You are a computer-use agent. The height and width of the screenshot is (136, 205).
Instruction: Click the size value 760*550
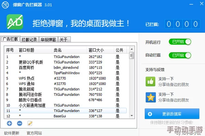coord(96,95)
